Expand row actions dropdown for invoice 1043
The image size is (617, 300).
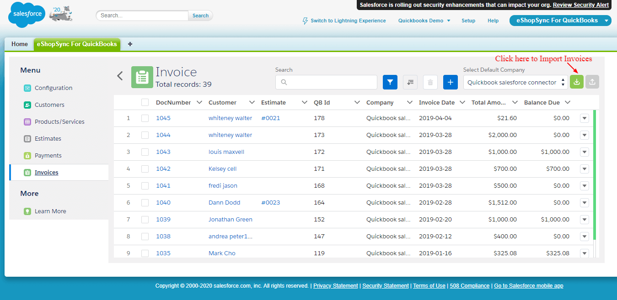coord(584,152)
